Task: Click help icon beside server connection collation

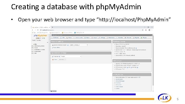Action: click(68, 45)
